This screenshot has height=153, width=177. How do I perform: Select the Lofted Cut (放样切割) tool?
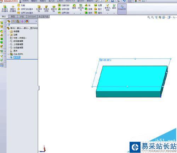[x=64, y=9]
